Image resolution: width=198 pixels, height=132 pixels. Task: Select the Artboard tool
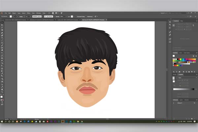tap(2, 84)
